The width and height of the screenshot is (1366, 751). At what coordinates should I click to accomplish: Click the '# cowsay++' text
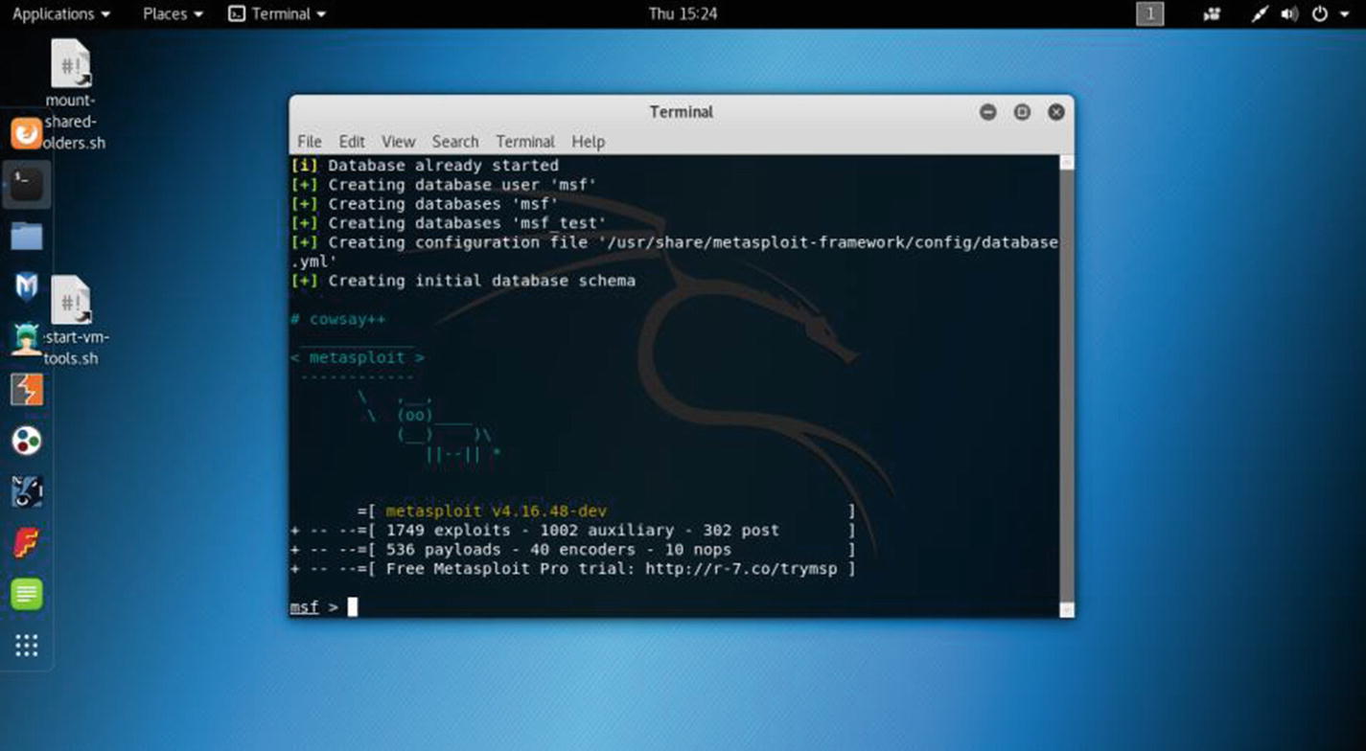tap(337, 319)
